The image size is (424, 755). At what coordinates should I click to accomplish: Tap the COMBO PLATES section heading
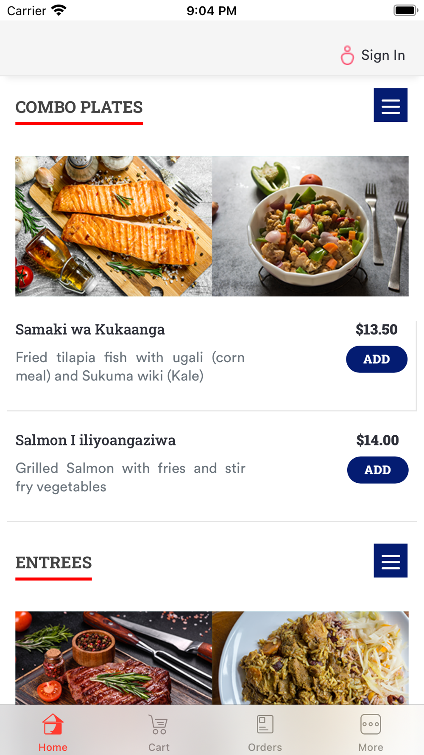(79, 107)
